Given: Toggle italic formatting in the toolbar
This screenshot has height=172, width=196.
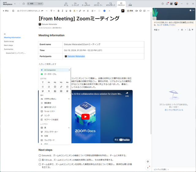Looking at the screenshot, I should point(62,11).
